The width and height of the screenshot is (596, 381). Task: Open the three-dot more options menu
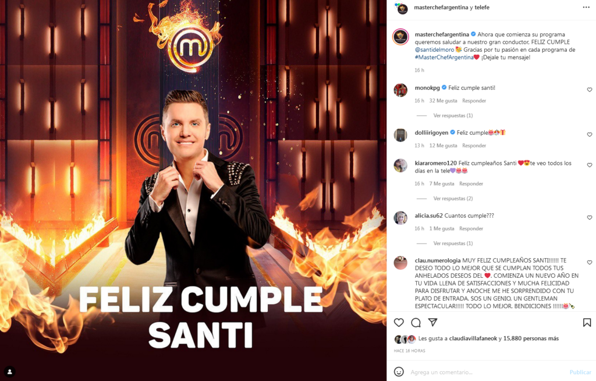pos(586,7)
